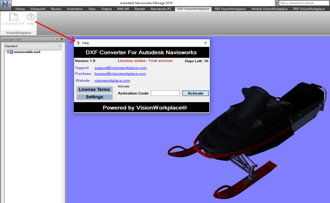The image size is (330, 203).
Task: Click the keyword search box
Action: tap(304, 3)
